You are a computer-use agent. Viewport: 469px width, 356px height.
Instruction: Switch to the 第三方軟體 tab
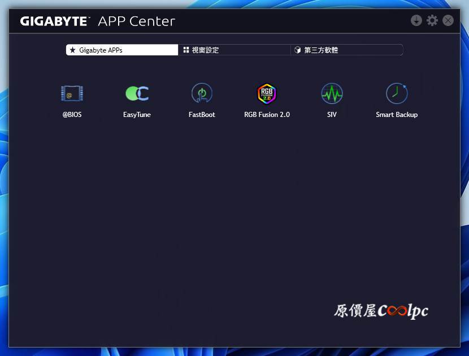[347, 50]
